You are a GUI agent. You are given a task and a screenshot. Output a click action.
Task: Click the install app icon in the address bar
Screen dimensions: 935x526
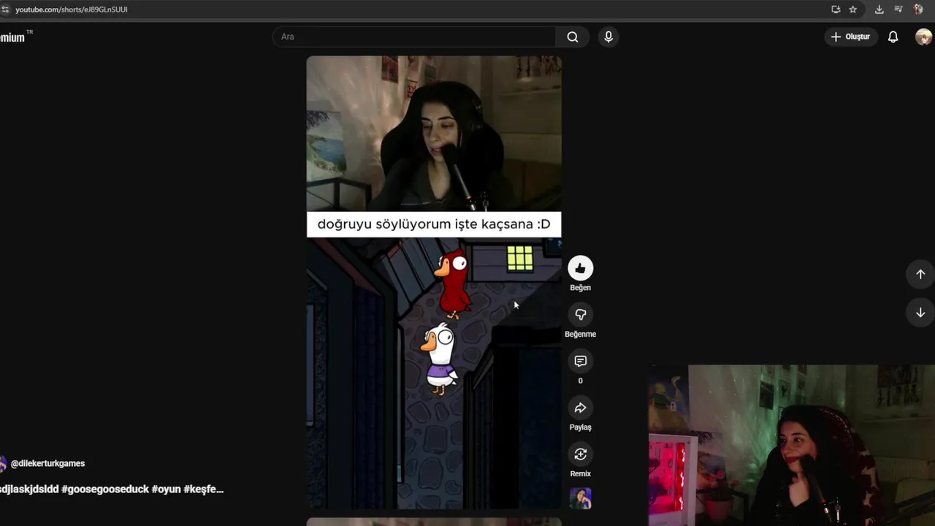click(x=836, y=9)
